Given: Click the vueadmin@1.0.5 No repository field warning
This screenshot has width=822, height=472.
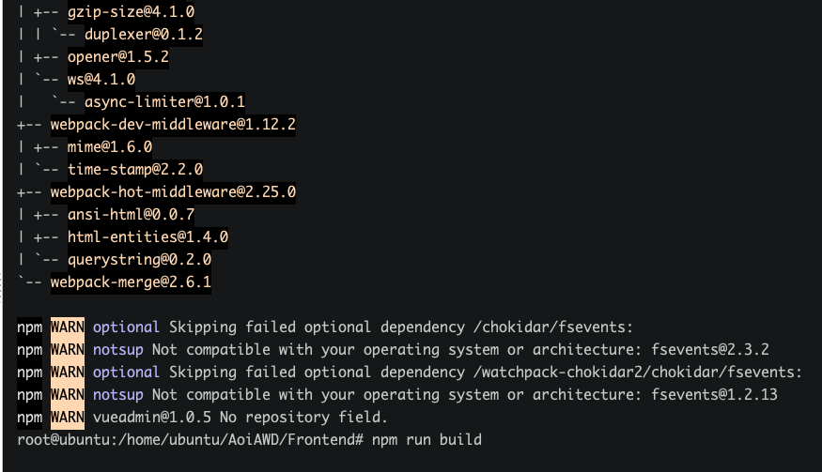Looking at the screenshot, I should 240,418.
